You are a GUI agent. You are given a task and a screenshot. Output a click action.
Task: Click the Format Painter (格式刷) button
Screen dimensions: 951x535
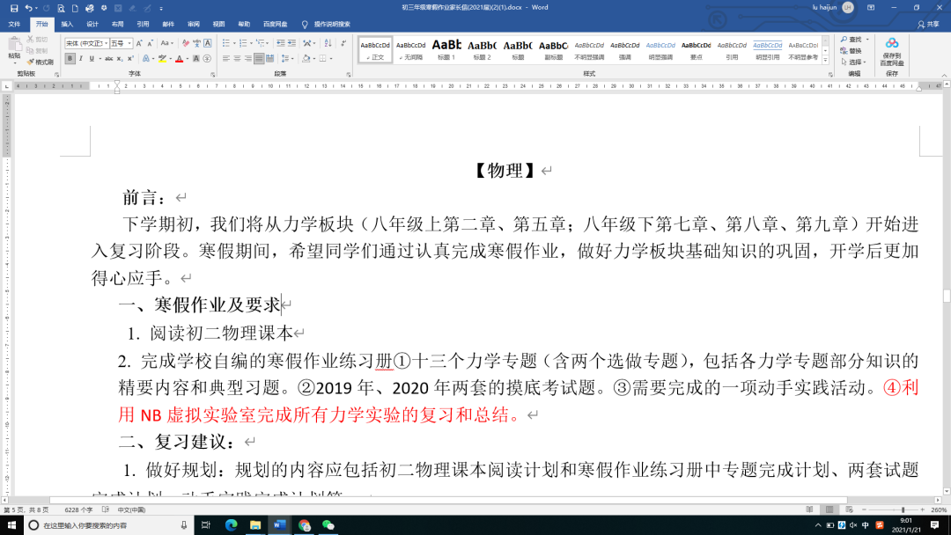40,62
